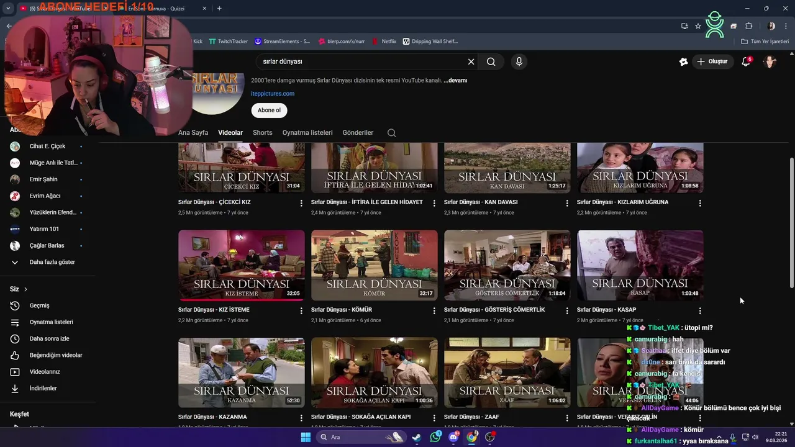Select the Videolar channel tab
Viewport: 795px width, 447px height.
(x=230, y=133)
